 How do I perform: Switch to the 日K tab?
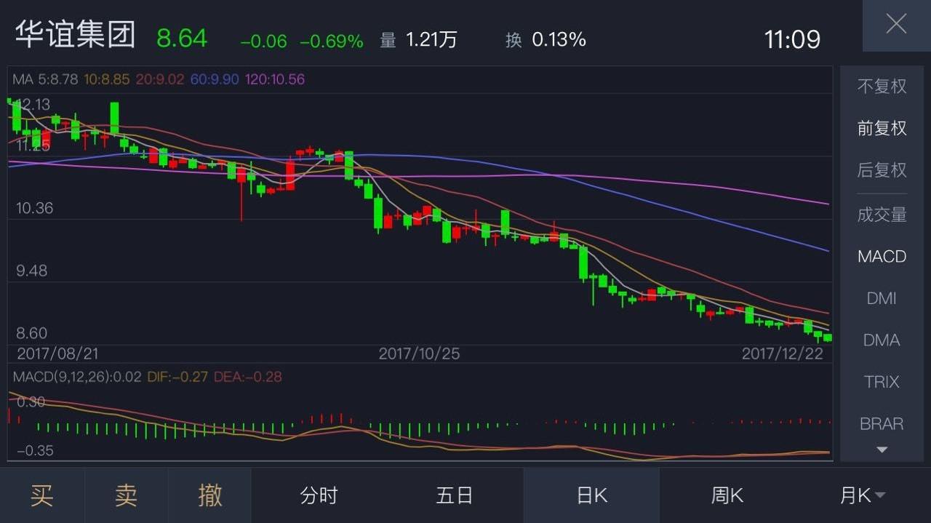coord(591,495)
